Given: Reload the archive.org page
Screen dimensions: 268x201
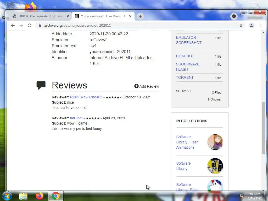Looking at the screenshot, I should point(30,25).
